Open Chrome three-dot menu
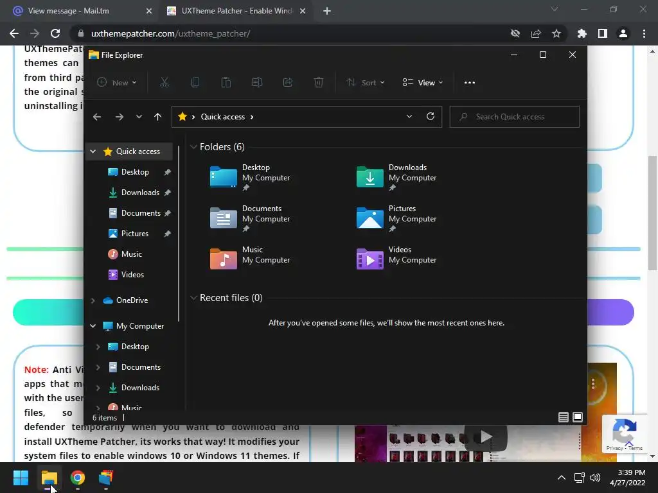 click(x=644, y=33)
